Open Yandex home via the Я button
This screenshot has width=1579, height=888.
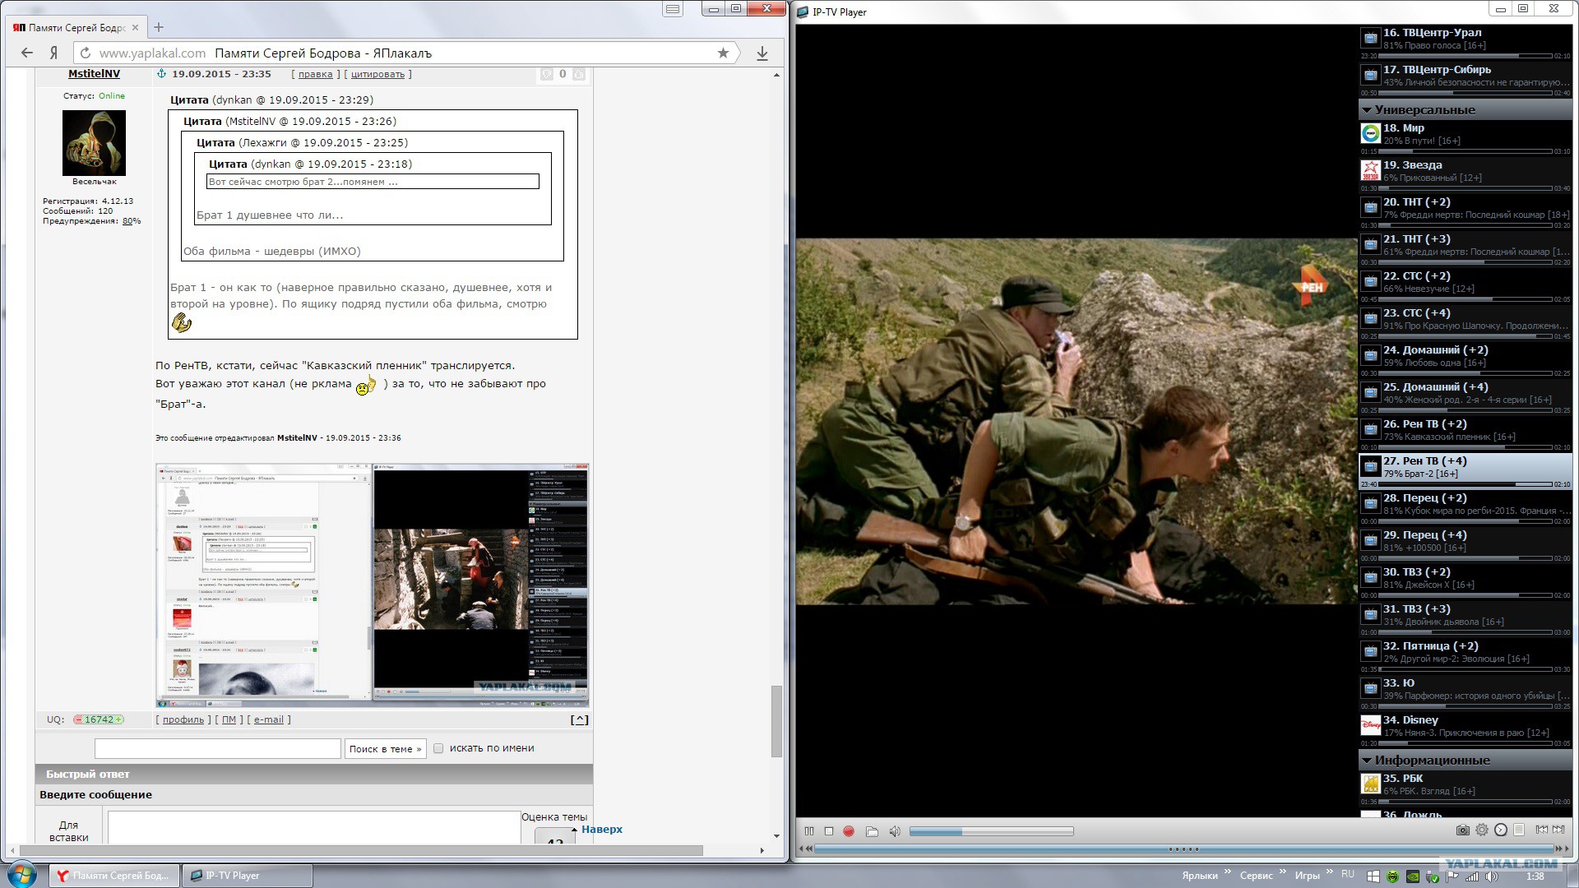tap(53, 53)
